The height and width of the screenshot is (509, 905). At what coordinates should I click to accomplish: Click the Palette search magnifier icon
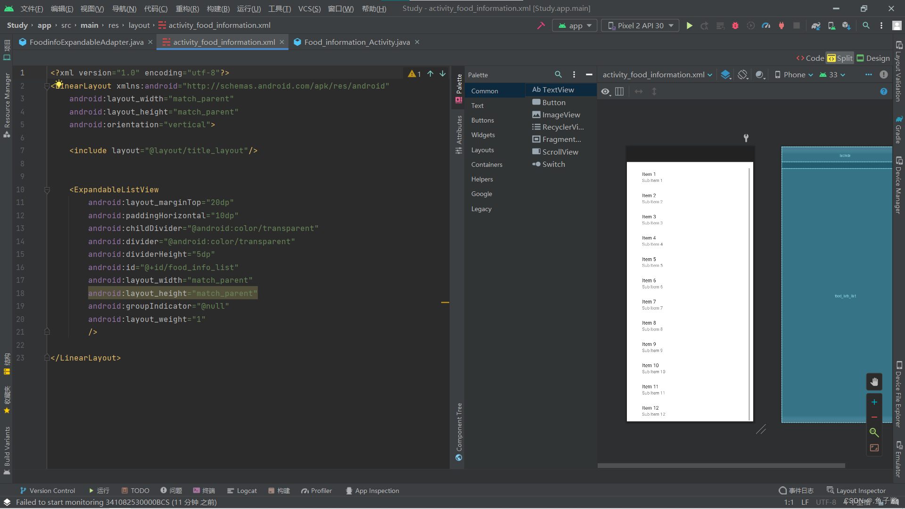pyautogui.click(x=558, y=74)
